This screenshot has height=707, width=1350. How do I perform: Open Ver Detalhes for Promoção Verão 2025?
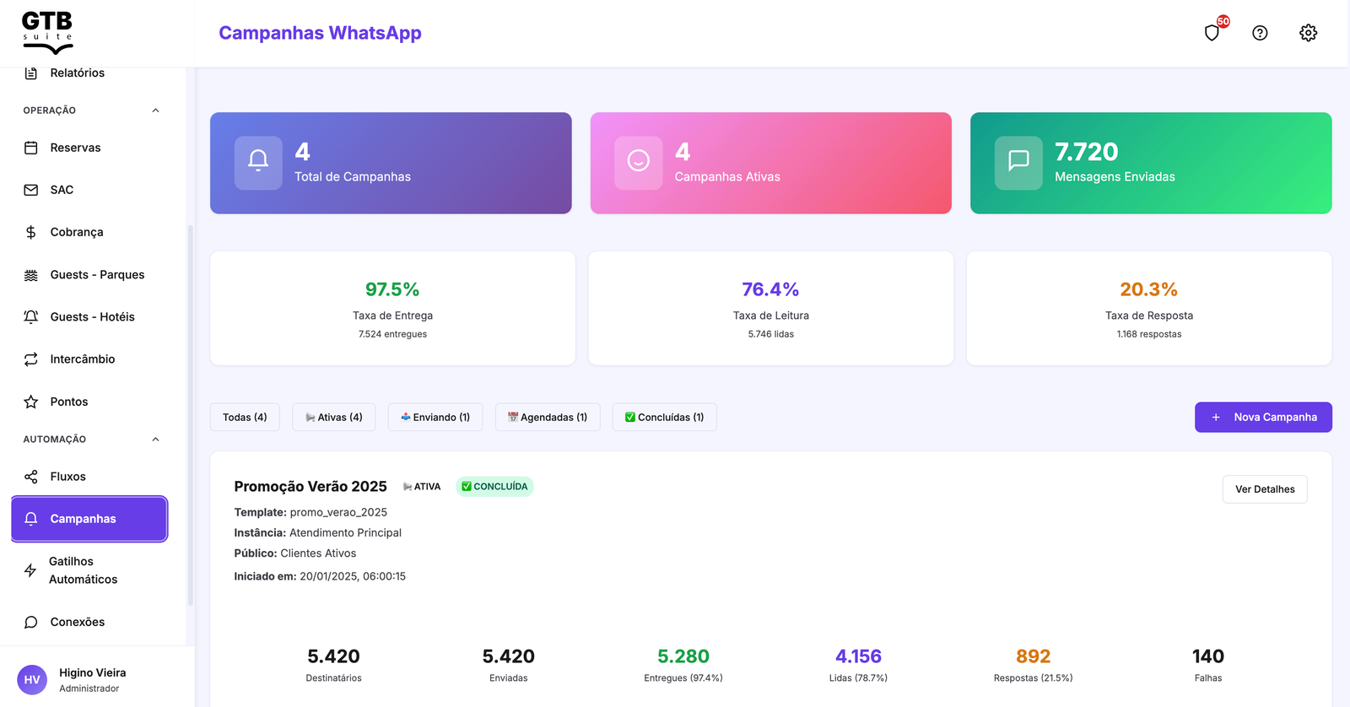coord(1265,489)
